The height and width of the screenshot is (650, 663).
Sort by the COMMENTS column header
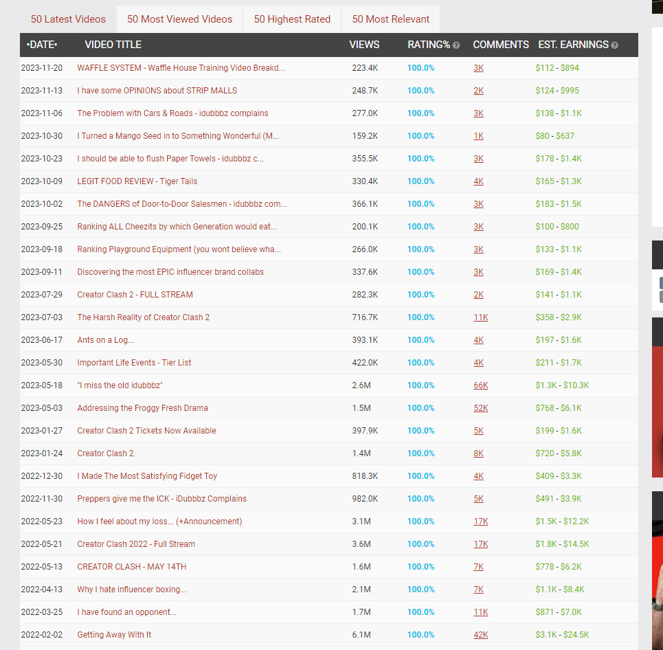[501, 45]
